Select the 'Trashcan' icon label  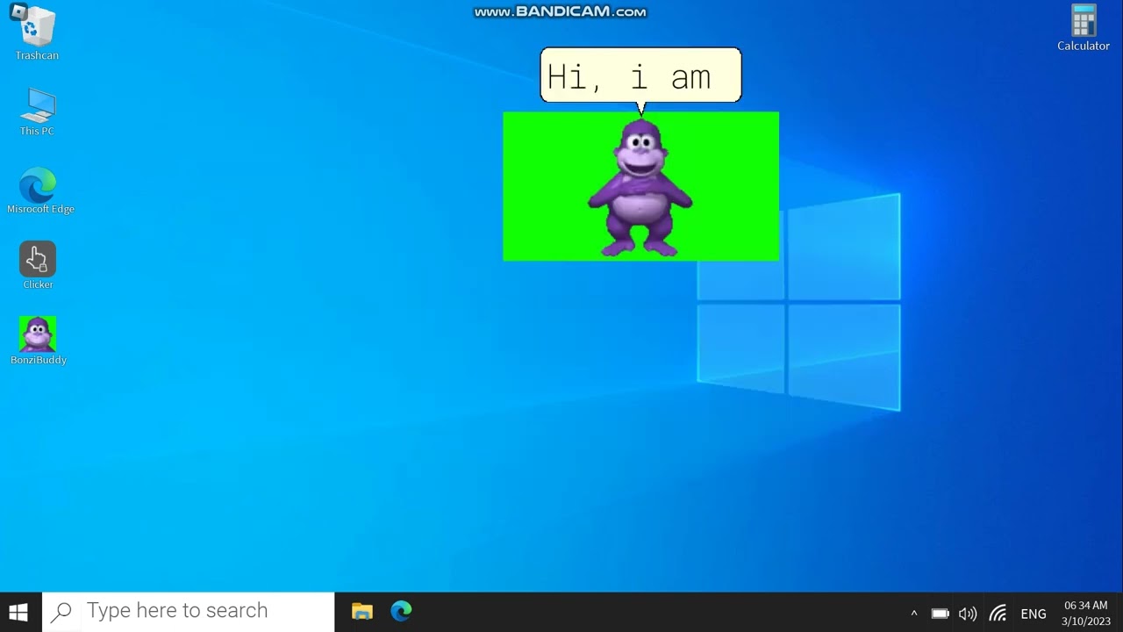[37, 55]
